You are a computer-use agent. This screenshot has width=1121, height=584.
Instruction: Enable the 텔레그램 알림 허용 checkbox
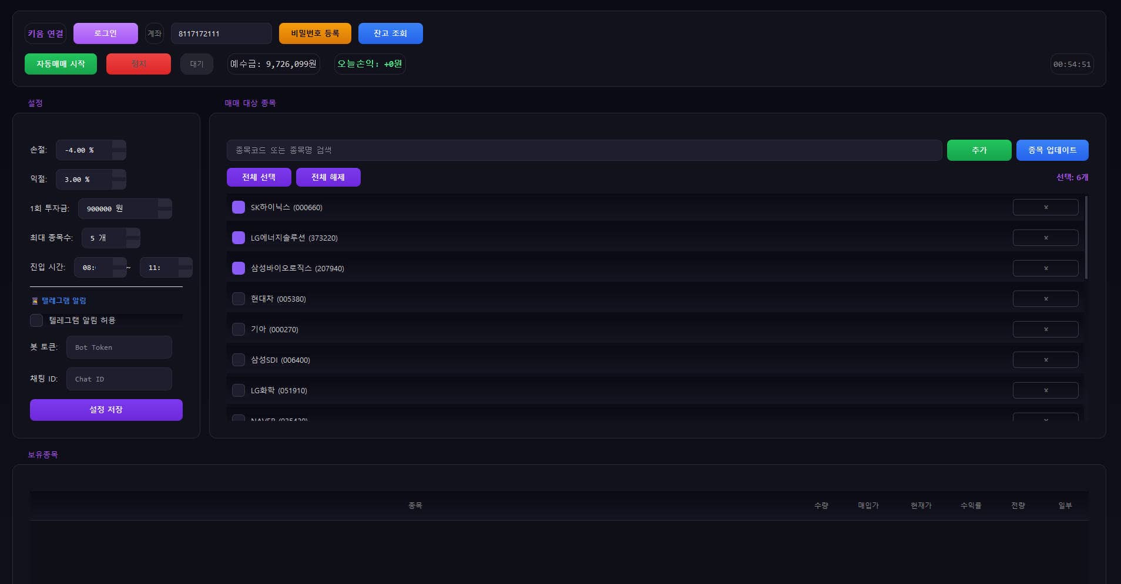coord(36,320)
